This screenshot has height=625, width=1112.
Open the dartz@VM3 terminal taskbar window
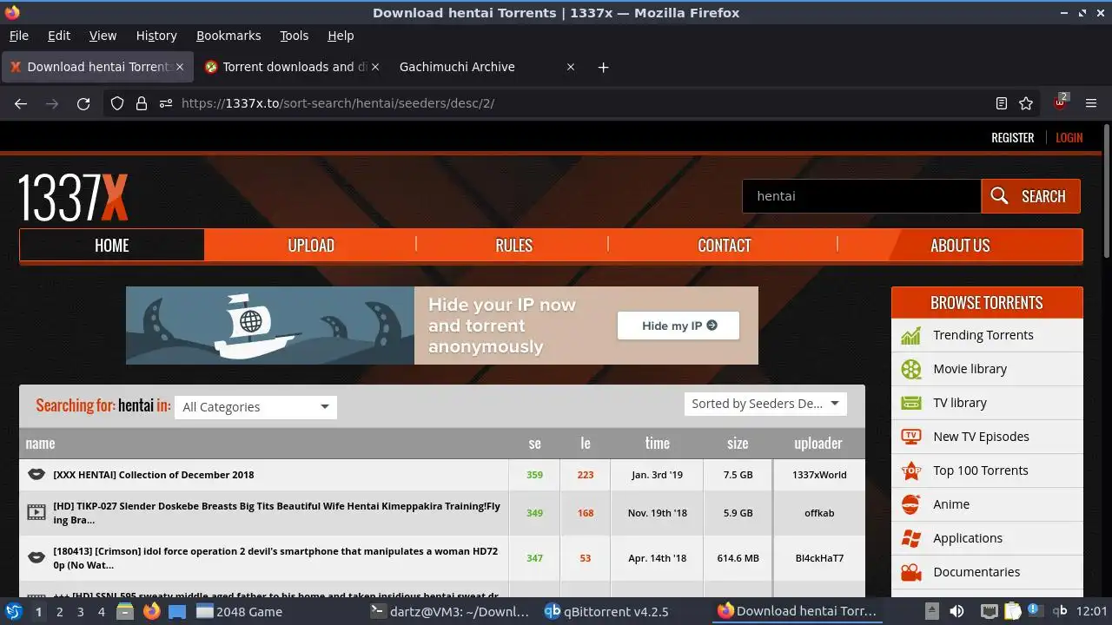coord(449,611)
